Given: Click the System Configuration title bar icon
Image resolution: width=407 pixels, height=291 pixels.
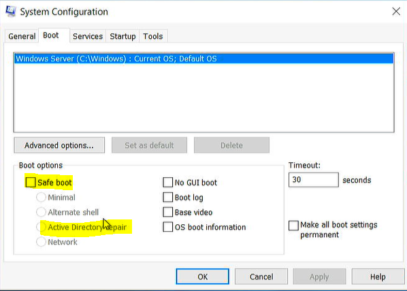Looking at the screenshot, I should click(x=11, y=12).
